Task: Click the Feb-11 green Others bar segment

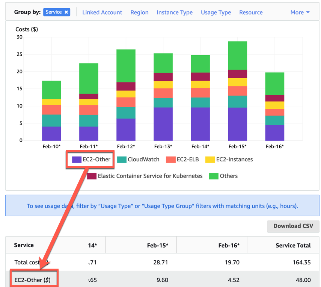Action: pos(89,79)
